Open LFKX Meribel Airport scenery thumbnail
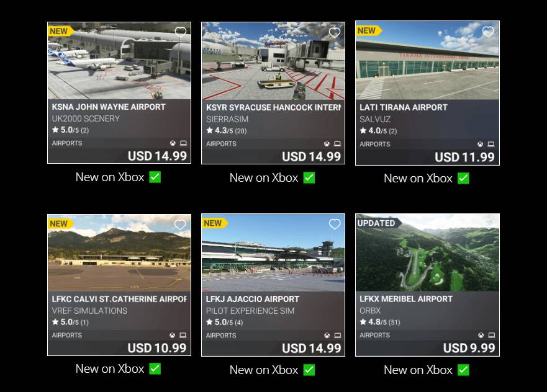 point(427,252)
